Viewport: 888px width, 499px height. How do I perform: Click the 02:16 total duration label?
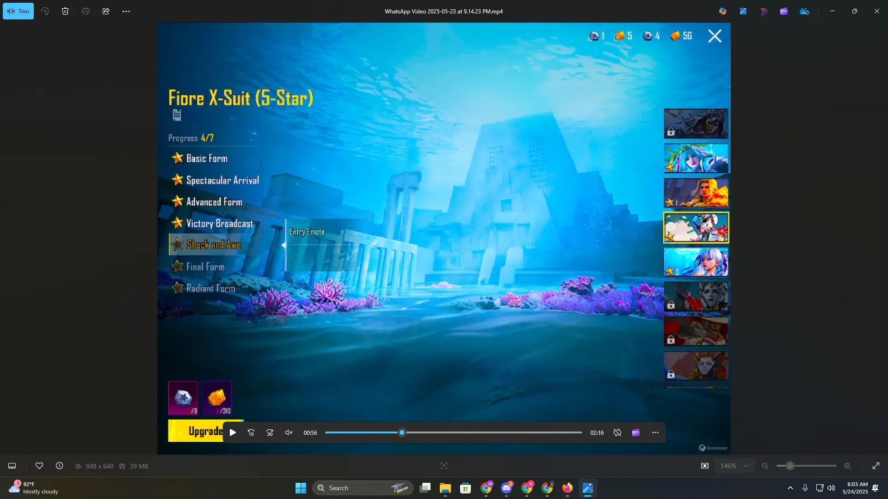597,433
